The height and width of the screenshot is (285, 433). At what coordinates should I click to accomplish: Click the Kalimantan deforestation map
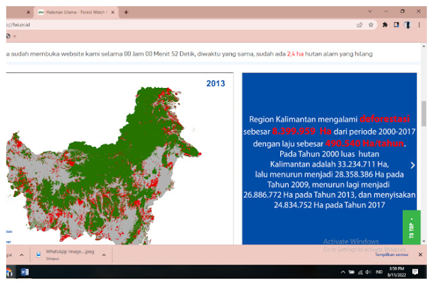pyautogui.click(x=104, y=166)
